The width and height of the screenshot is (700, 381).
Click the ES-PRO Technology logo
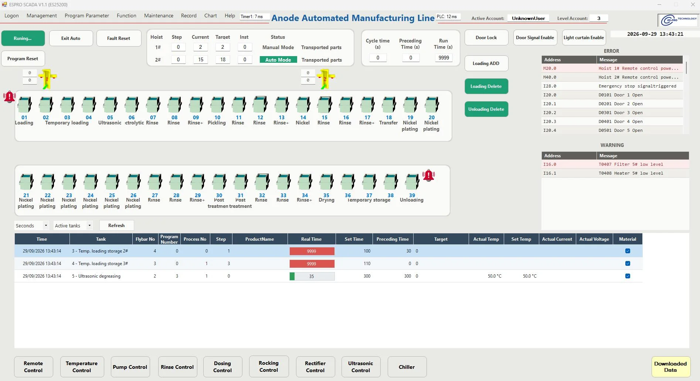point(679,20)
